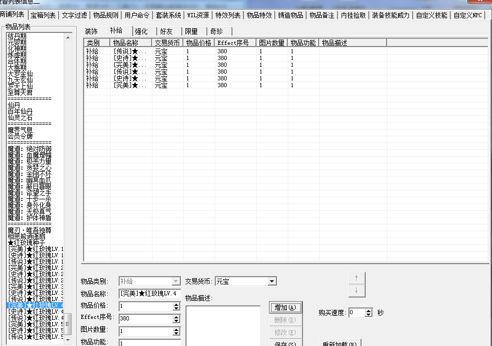
Task: Open the 物品规则 tab
Action: tap(105, 15)
